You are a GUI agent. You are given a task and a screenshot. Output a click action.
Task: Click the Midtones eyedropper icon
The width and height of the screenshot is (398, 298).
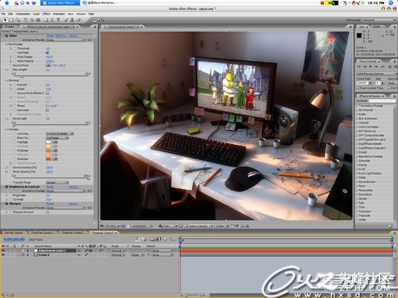[x=55, y=150]
